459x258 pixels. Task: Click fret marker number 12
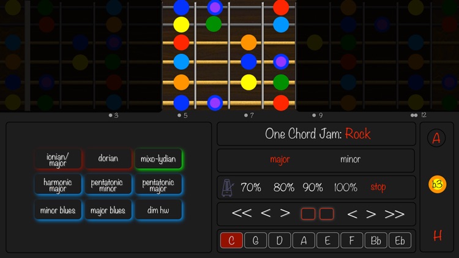419,115
